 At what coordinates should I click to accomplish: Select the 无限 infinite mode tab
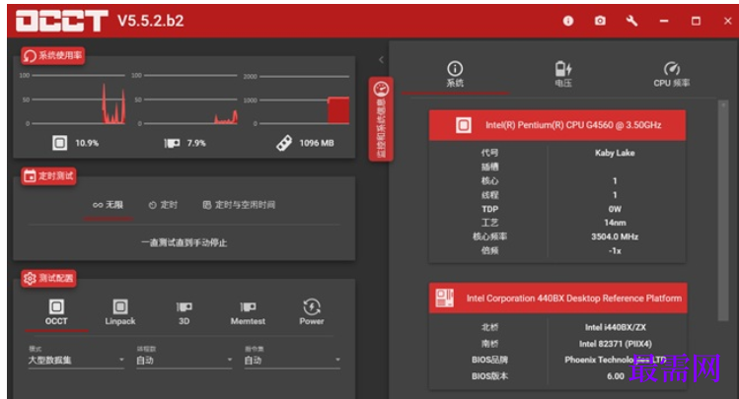point(108,205)
